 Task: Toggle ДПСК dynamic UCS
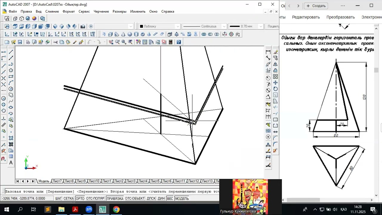point(151,199)
